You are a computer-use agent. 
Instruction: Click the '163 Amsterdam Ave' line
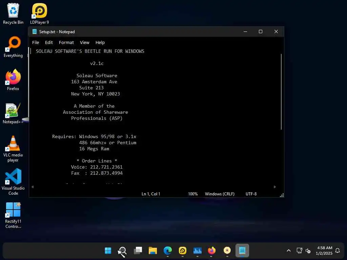(x=94, y=82)
